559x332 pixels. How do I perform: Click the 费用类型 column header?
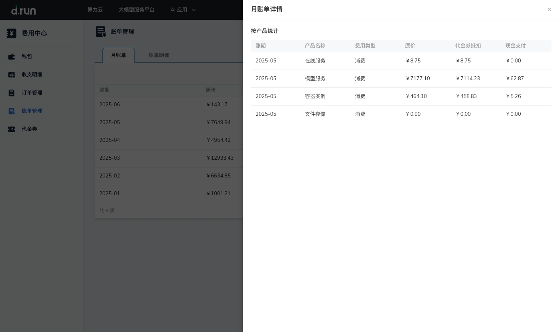(x=365, y=46)
